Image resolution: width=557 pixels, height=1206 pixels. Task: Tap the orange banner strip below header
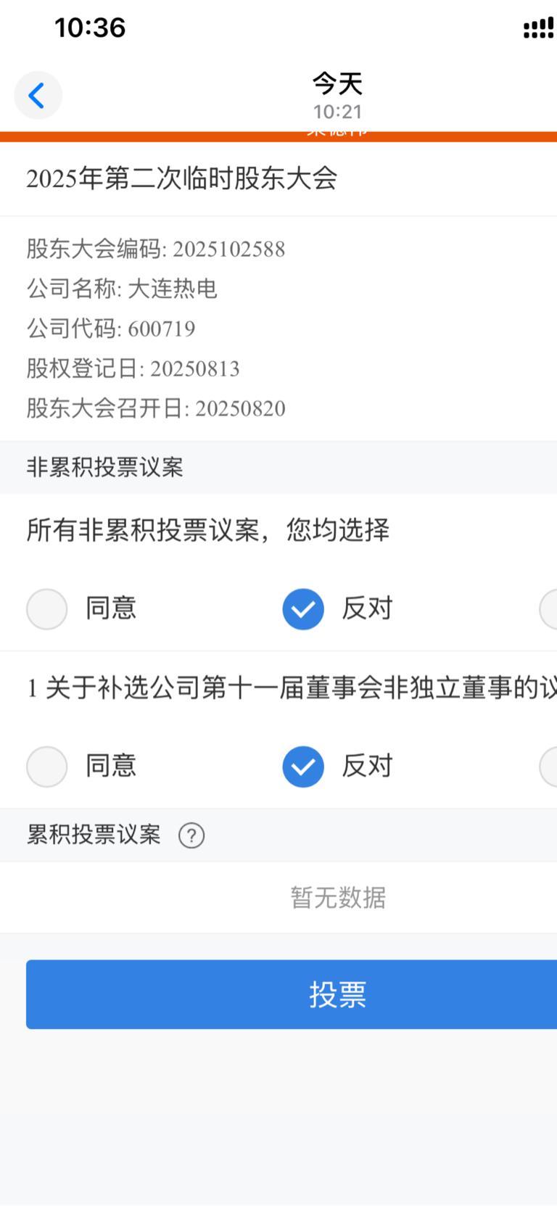coord(278,136)
